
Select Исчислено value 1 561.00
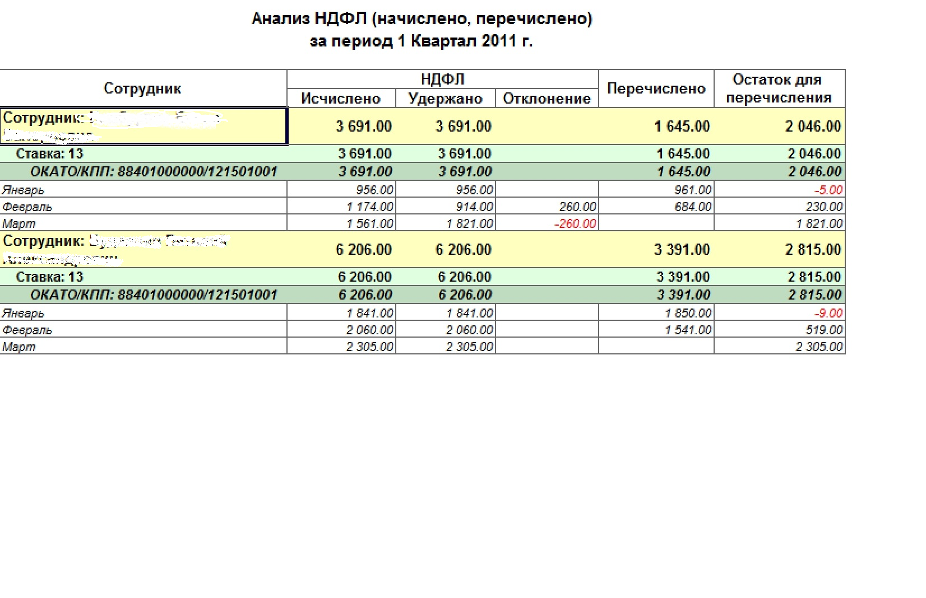coord(369,223)
